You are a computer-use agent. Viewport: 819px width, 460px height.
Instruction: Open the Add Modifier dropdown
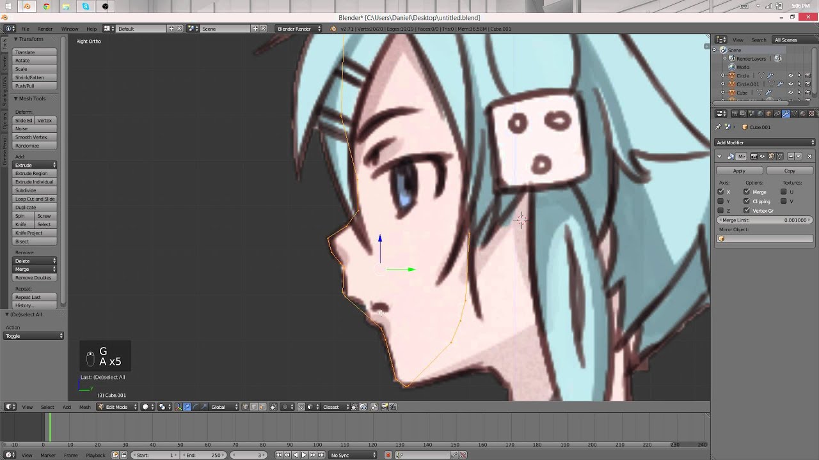[765, 142]
